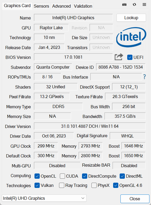Take a screenshot with the camera icon
Image resolution: width=151 pixels, height=205 pixels.
(124, 4)
